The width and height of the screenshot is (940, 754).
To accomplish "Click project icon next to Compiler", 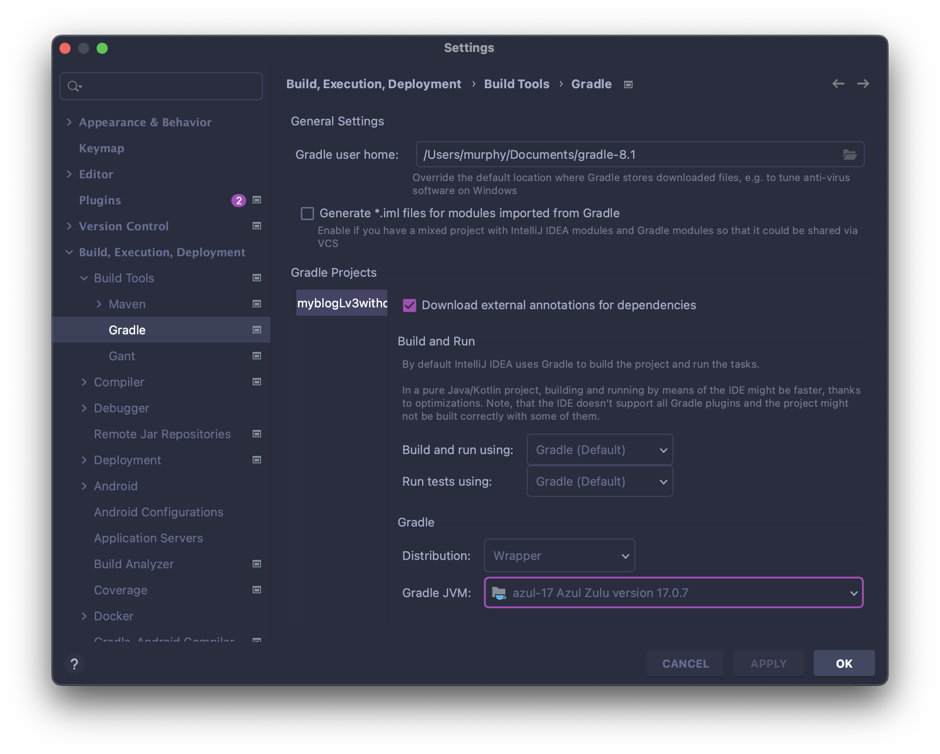I will click(256, 382).
